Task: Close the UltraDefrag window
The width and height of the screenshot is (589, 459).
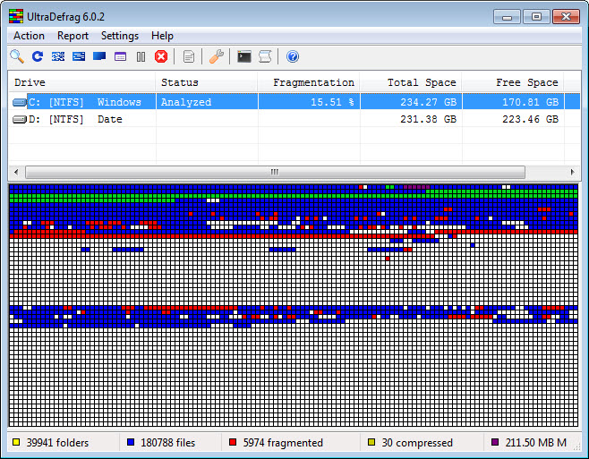Action: [x=566, y=17]
